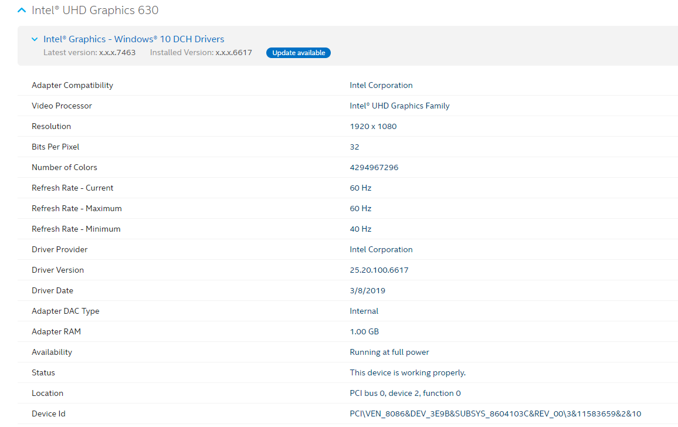Click the Bits Per Pixel value 32

(354, 147)
